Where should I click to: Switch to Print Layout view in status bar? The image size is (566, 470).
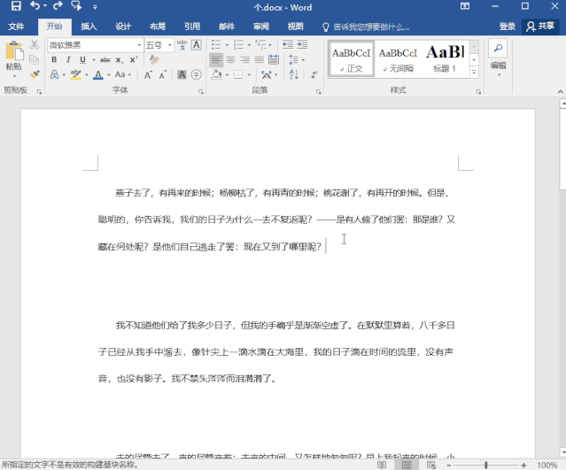pos(407,465)
